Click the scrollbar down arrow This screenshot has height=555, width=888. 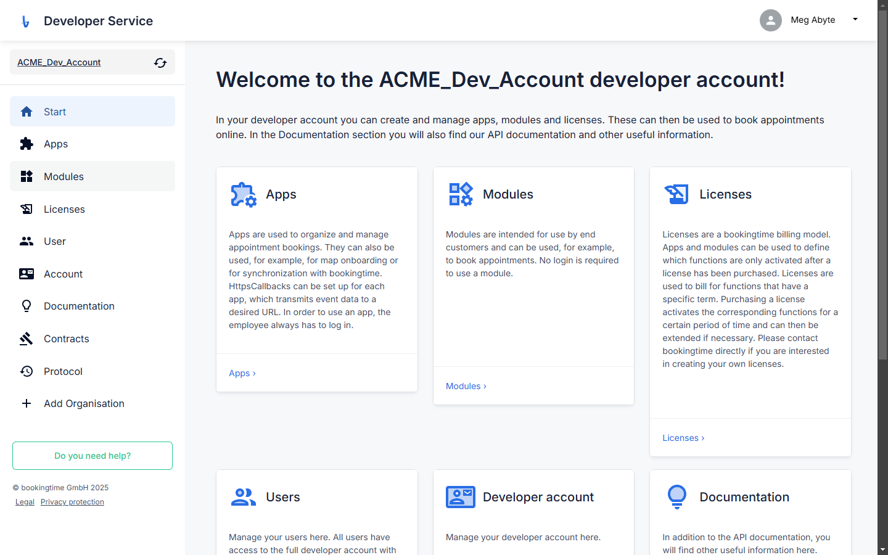tap(882, 549)
